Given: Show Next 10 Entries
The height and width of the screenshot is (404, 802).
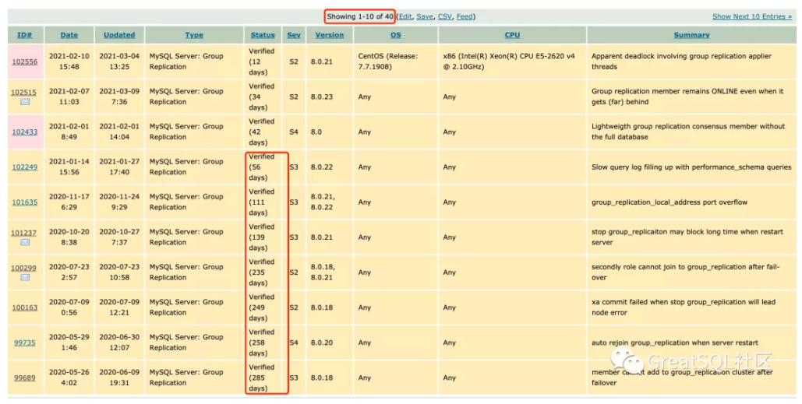Looking at the screenshot, I should click(752, 16).
